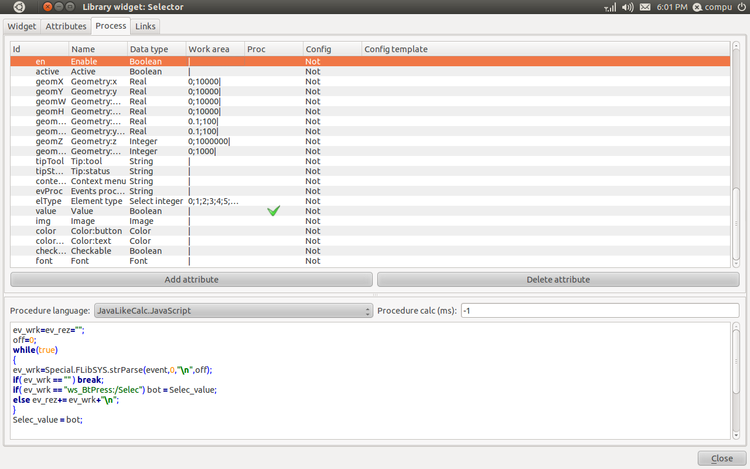The width and height of the screenshot is (750, 469).
Task: Toggle the green Proc checkmark on value row
Action: point(273,211)
